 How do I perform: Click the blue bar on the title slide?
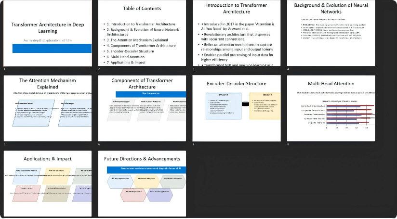pyautogui.click(x=52, y=48)
